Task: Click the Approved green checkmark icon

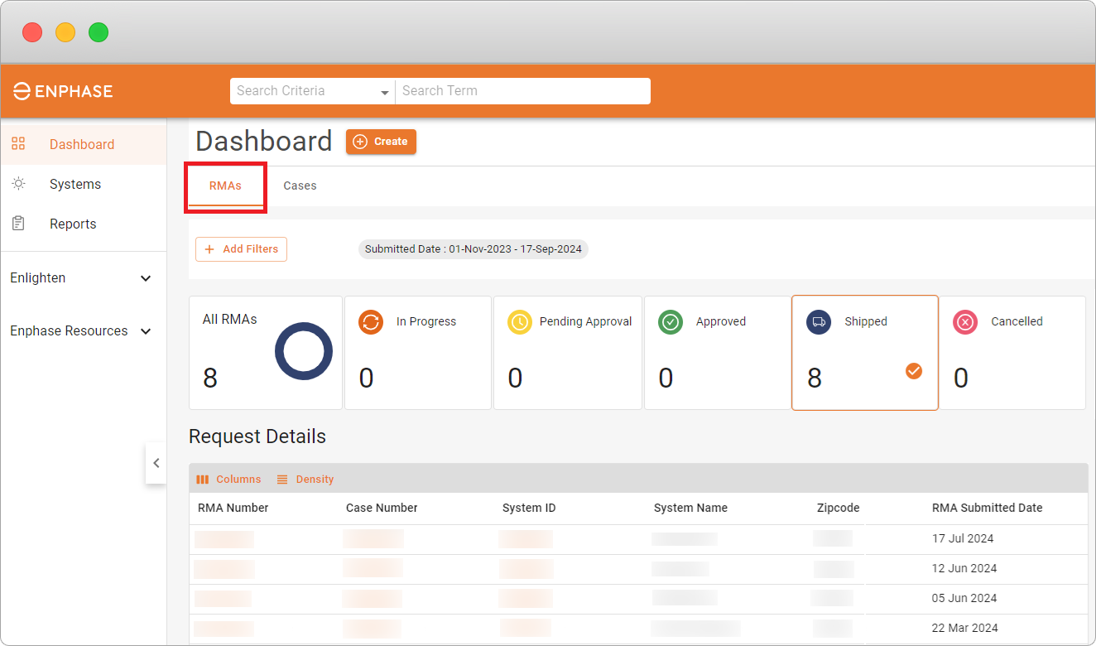Action: click(671, 322)
